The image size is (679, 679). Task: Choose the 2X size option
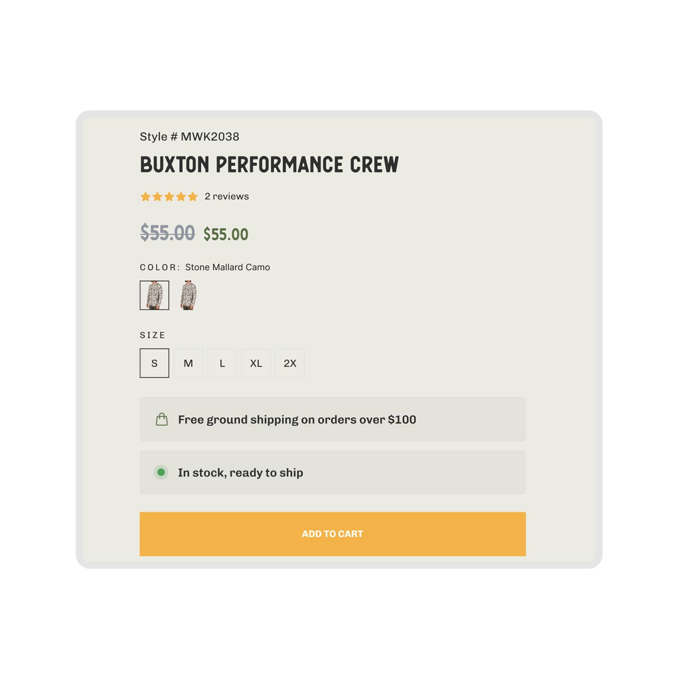click(290, 363)
